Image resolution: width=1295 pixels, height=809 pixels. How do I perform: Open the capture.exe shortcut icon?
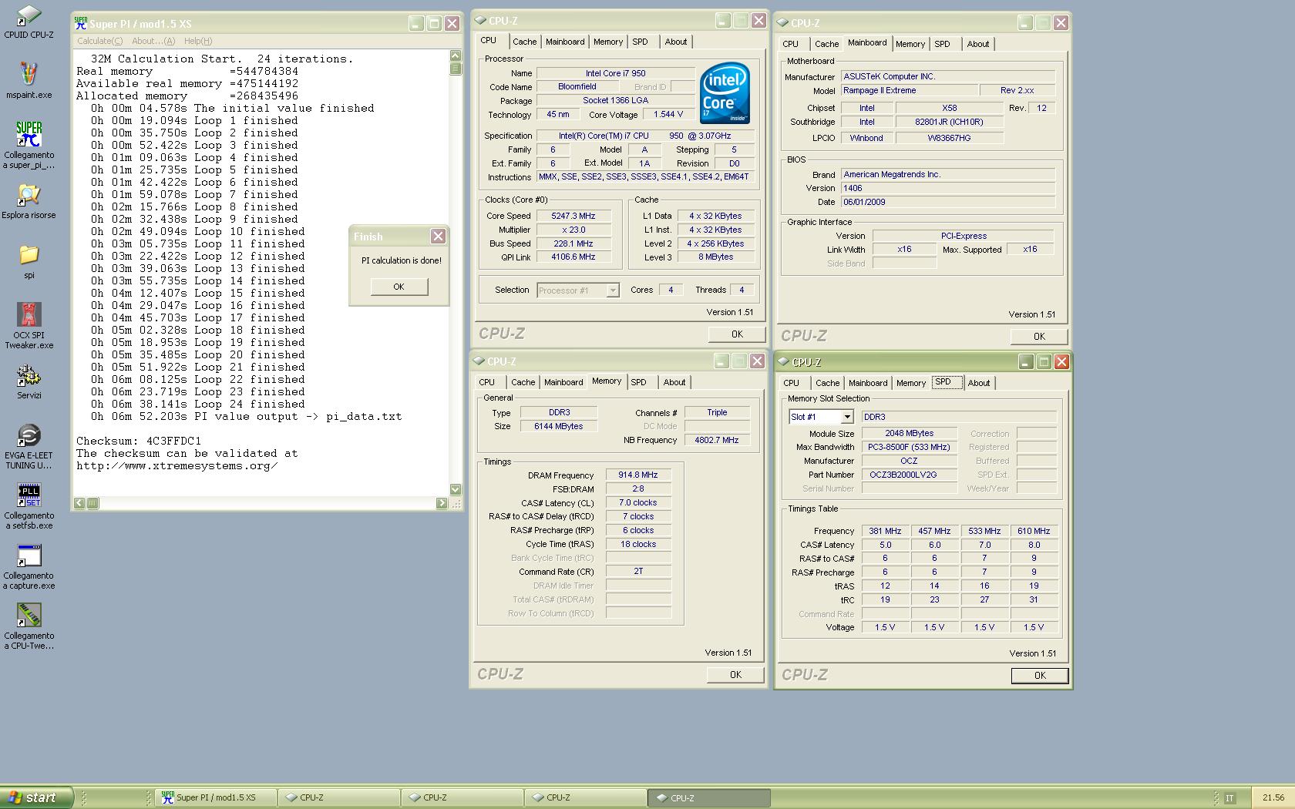(x=29, y=556)
